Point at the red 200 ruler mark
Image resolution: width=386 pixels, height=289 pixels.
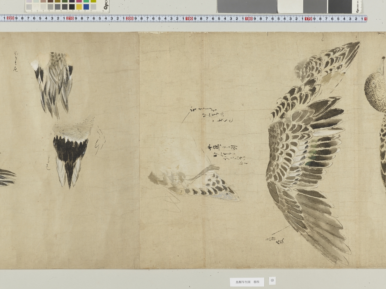click(x=129, y=19)
